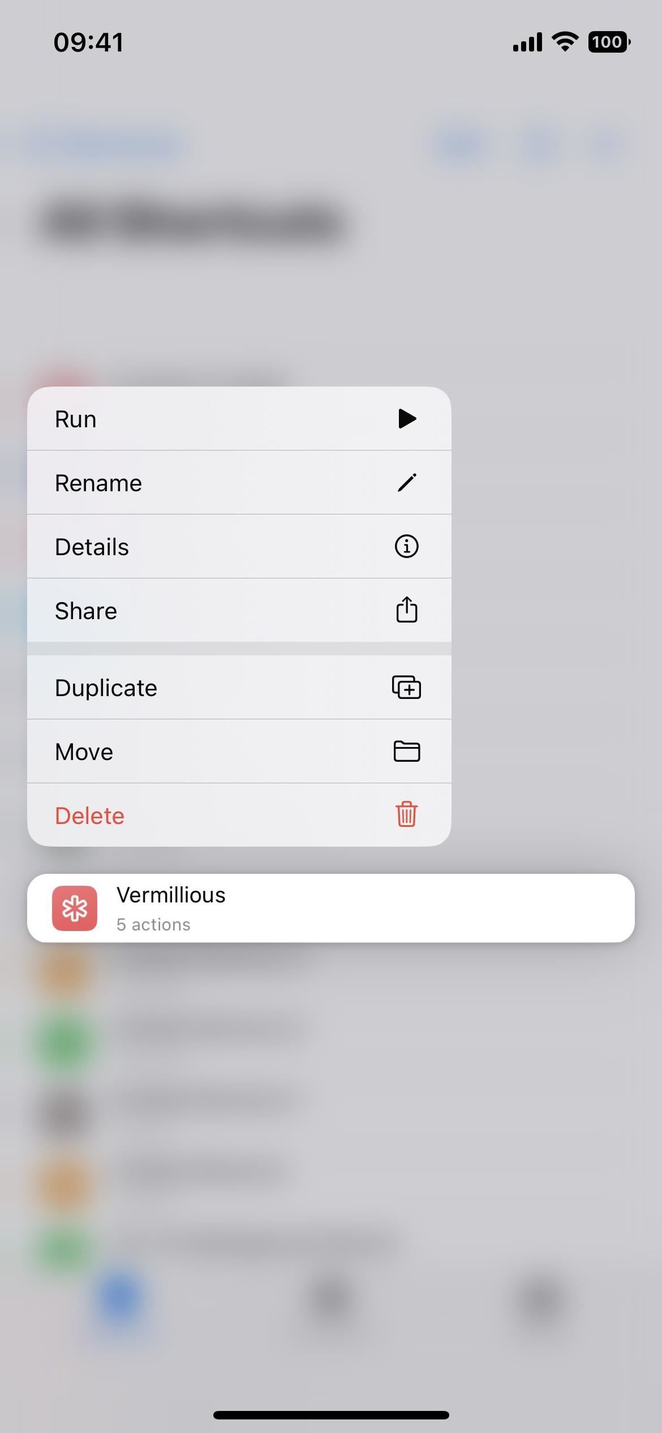Screen dimensions: 662x1433
Task: Tap the '5 actions' subtitle text
Action: click(153, 925)
